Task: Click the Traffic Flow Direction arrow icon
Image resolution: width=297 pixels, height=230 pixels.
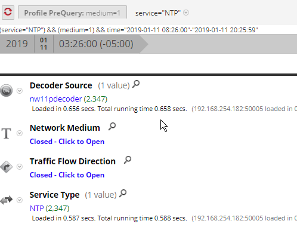Action: point(6,167)
